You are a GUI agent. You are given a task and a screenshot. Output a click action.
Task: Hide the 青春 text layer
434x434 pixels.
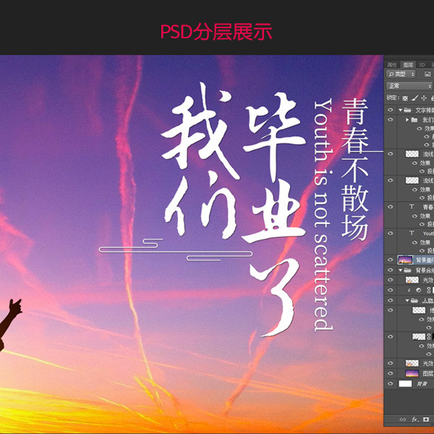tap(391, 207)
